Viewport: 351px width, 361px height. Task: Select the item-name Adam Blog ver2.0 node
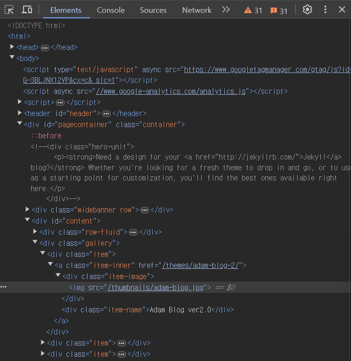(x=148, y=310)
